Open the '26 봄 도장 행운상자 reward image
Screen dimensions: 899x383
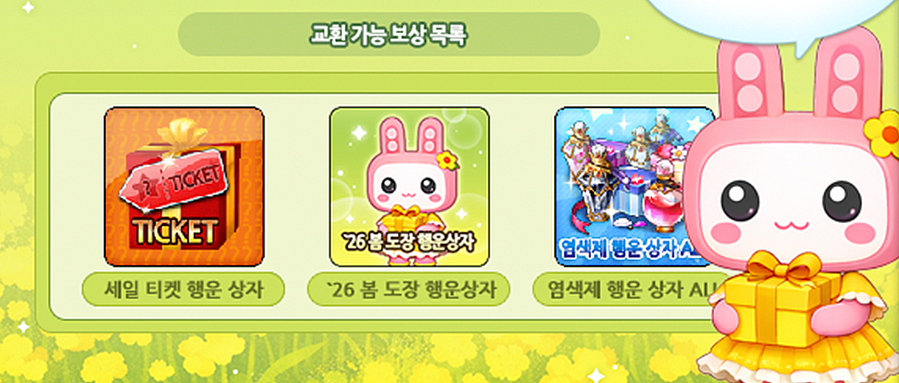tap(409, 187)
